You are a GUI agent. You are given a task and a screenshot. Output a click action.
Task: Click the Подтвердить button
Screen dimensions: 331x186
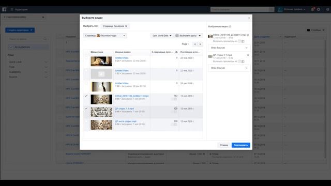(x=240, y=145)
